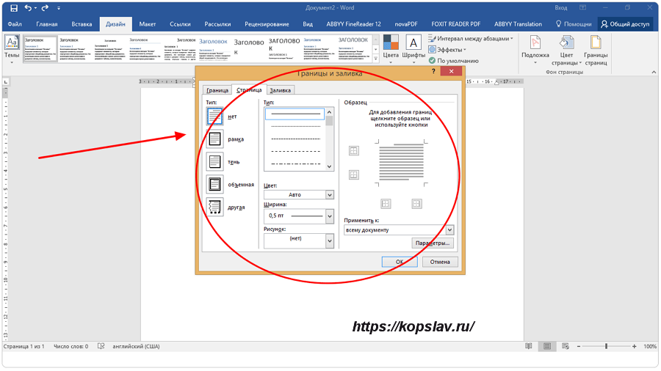
Task: Redo the last action
Action: [45, 8]
